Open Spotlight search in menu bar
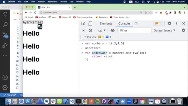This screenshot has width=188, height=106. (x=154, y=2)
